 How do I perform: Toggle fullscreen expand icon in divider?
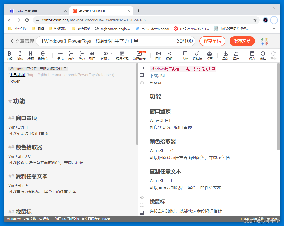pyautogui.click(x=142, y=205)
